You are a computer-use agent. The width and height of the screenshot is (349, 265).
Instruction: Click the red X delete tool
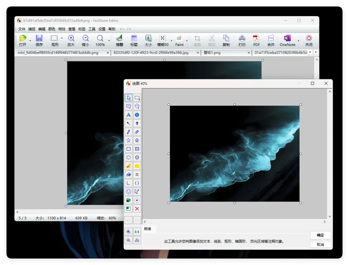tap(137, 209)
